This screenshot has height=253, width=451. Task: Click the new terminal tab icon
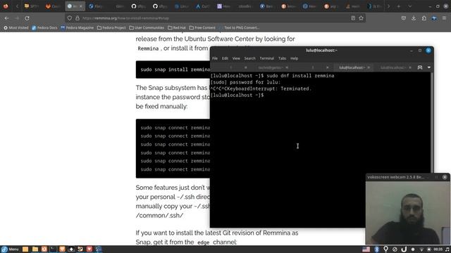(x=420, y=67)
